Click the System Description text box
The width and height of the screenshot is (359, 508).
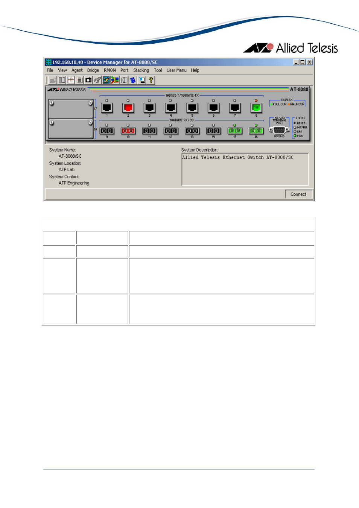tap(245, 169)
